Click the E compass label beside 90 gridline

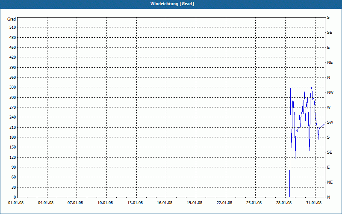click(328, 167)
